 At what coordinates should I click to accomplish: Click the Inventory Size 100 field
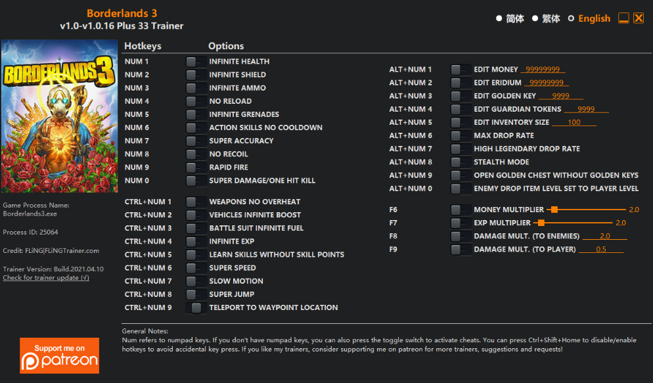pyautogui.click(x=574, y=122)
